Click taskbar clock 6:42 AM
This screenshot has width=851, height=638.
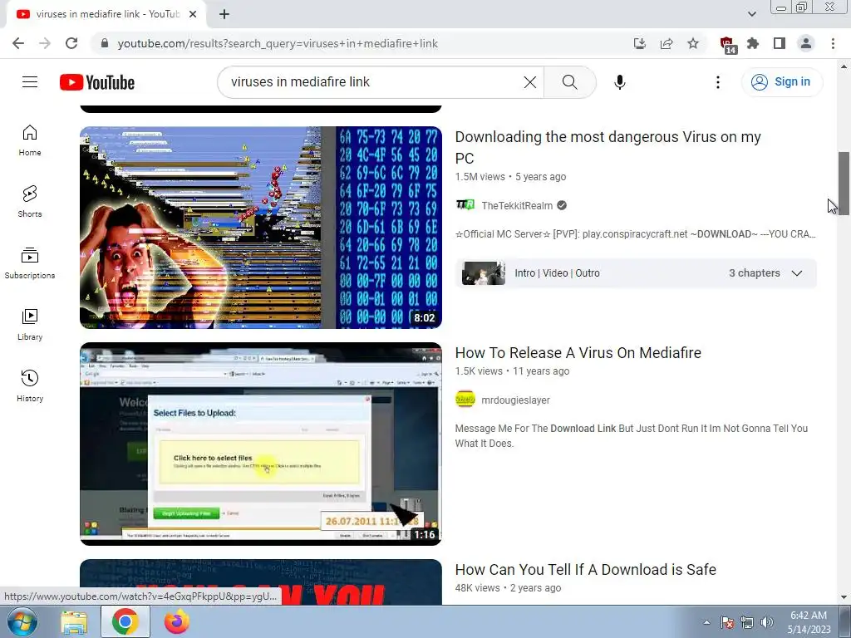click(x=809, y=616)
